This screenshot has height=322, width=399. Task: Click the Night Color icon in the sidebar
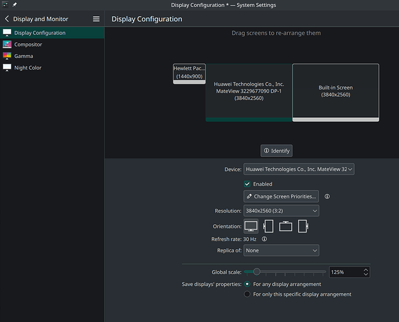tap(7, 68)
